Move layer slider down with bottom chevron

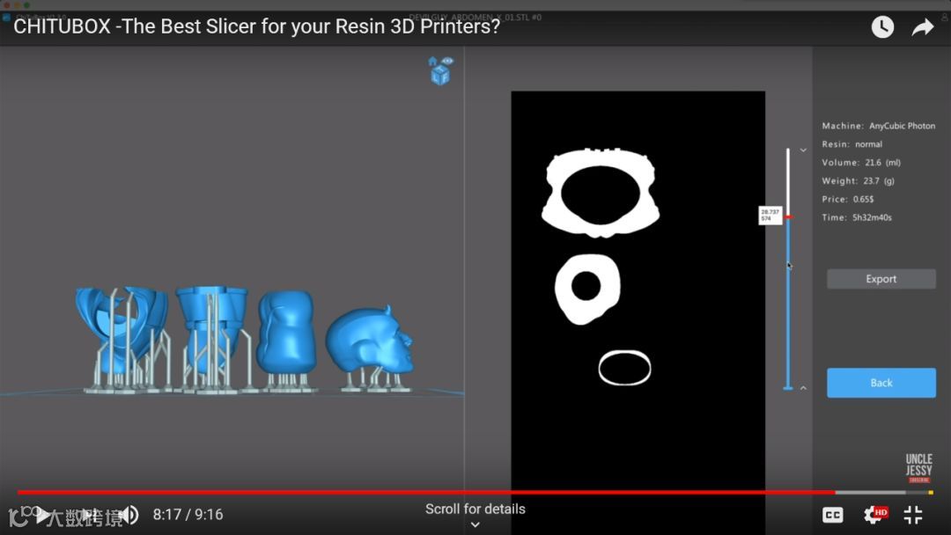(803, 388)
